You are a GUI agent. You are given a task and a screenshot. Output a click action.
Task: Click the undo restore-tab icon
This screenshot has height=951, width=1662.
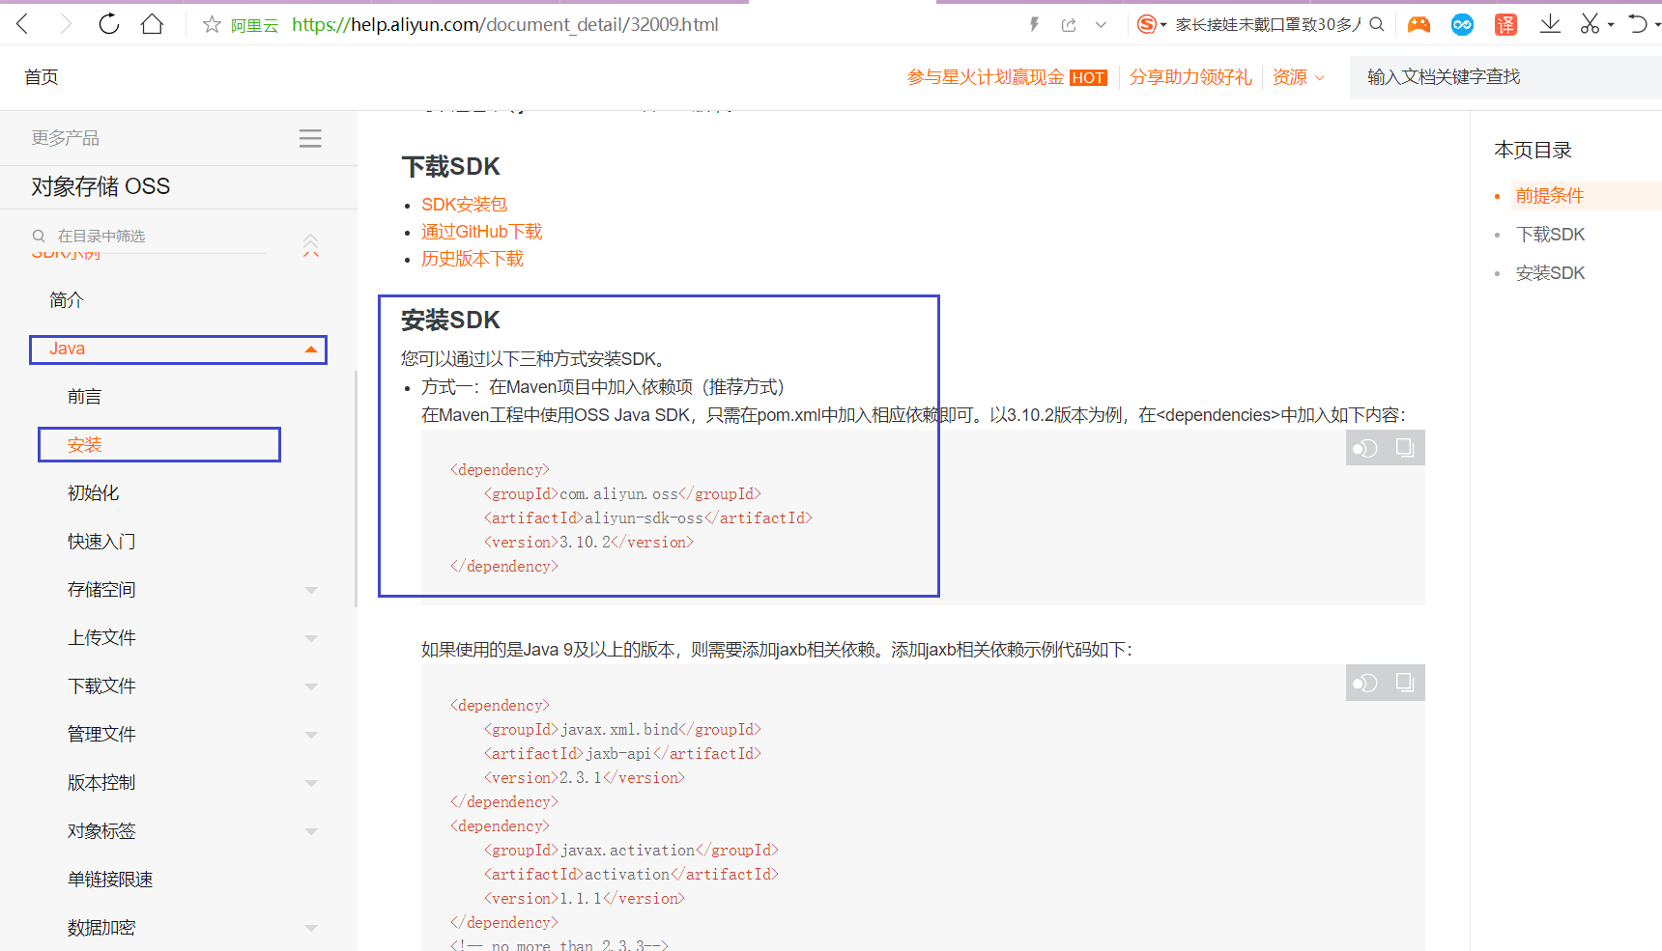[1638, 24]
